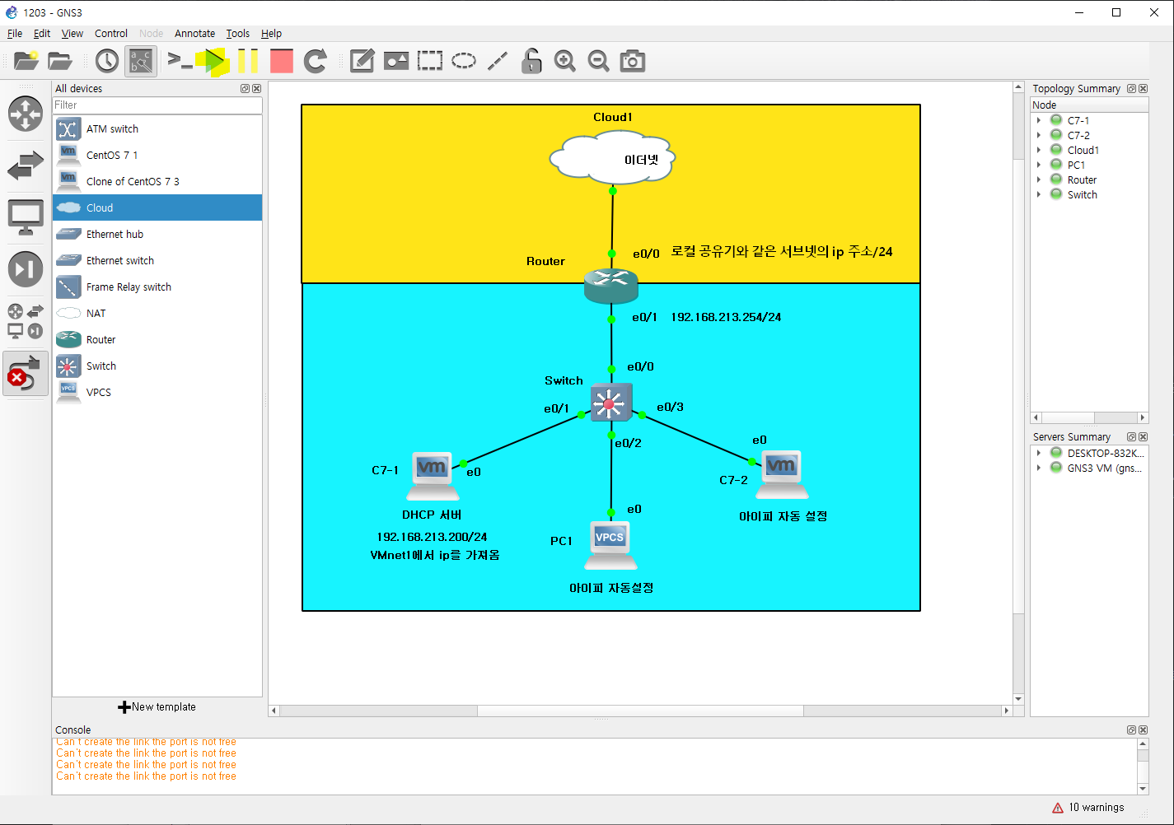Image resolution: width=1174 pixels, height=825 pixels.
Task: Click the 10 warnings status indicator
Action: pyautogui.click(x=1088, y=808)
